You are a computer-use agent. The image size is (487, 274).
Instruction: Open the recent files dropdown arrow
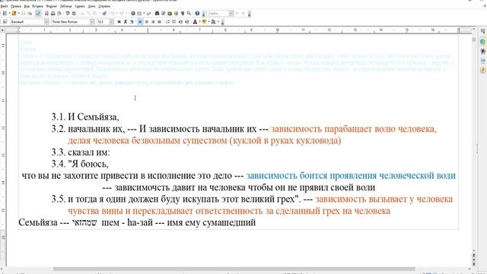(x=18, y=14)
